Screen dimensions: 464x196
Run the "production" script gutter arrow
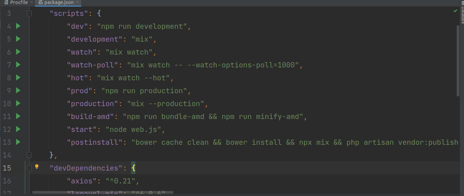18,103
